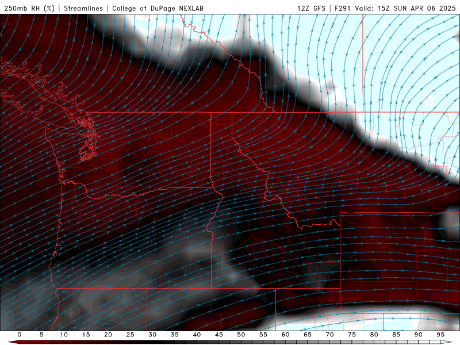The width and height of the screenshot is (460, 345).
Task: Click the colorbar label '45'
Action: 219,335
